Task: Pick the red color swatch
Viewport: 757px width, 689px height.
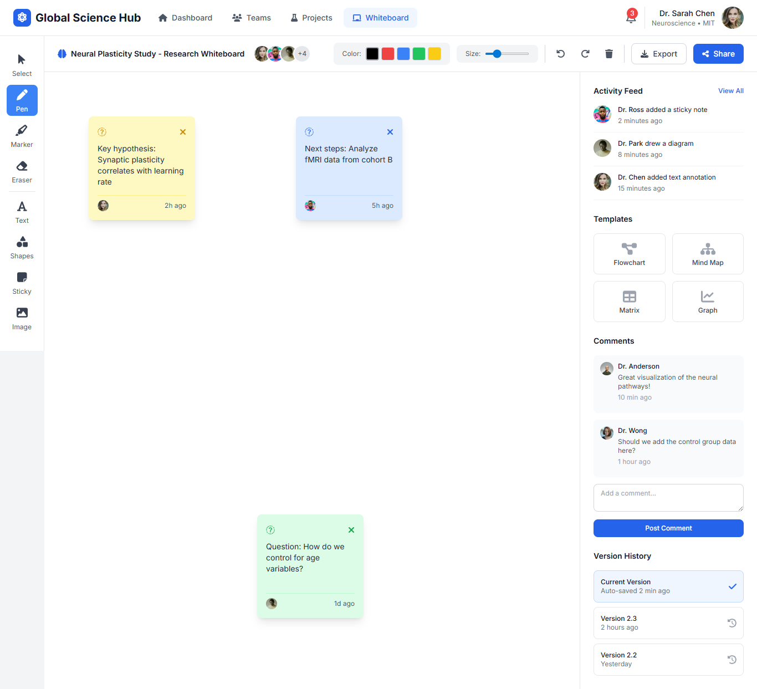Action: [x=388, y=54]
